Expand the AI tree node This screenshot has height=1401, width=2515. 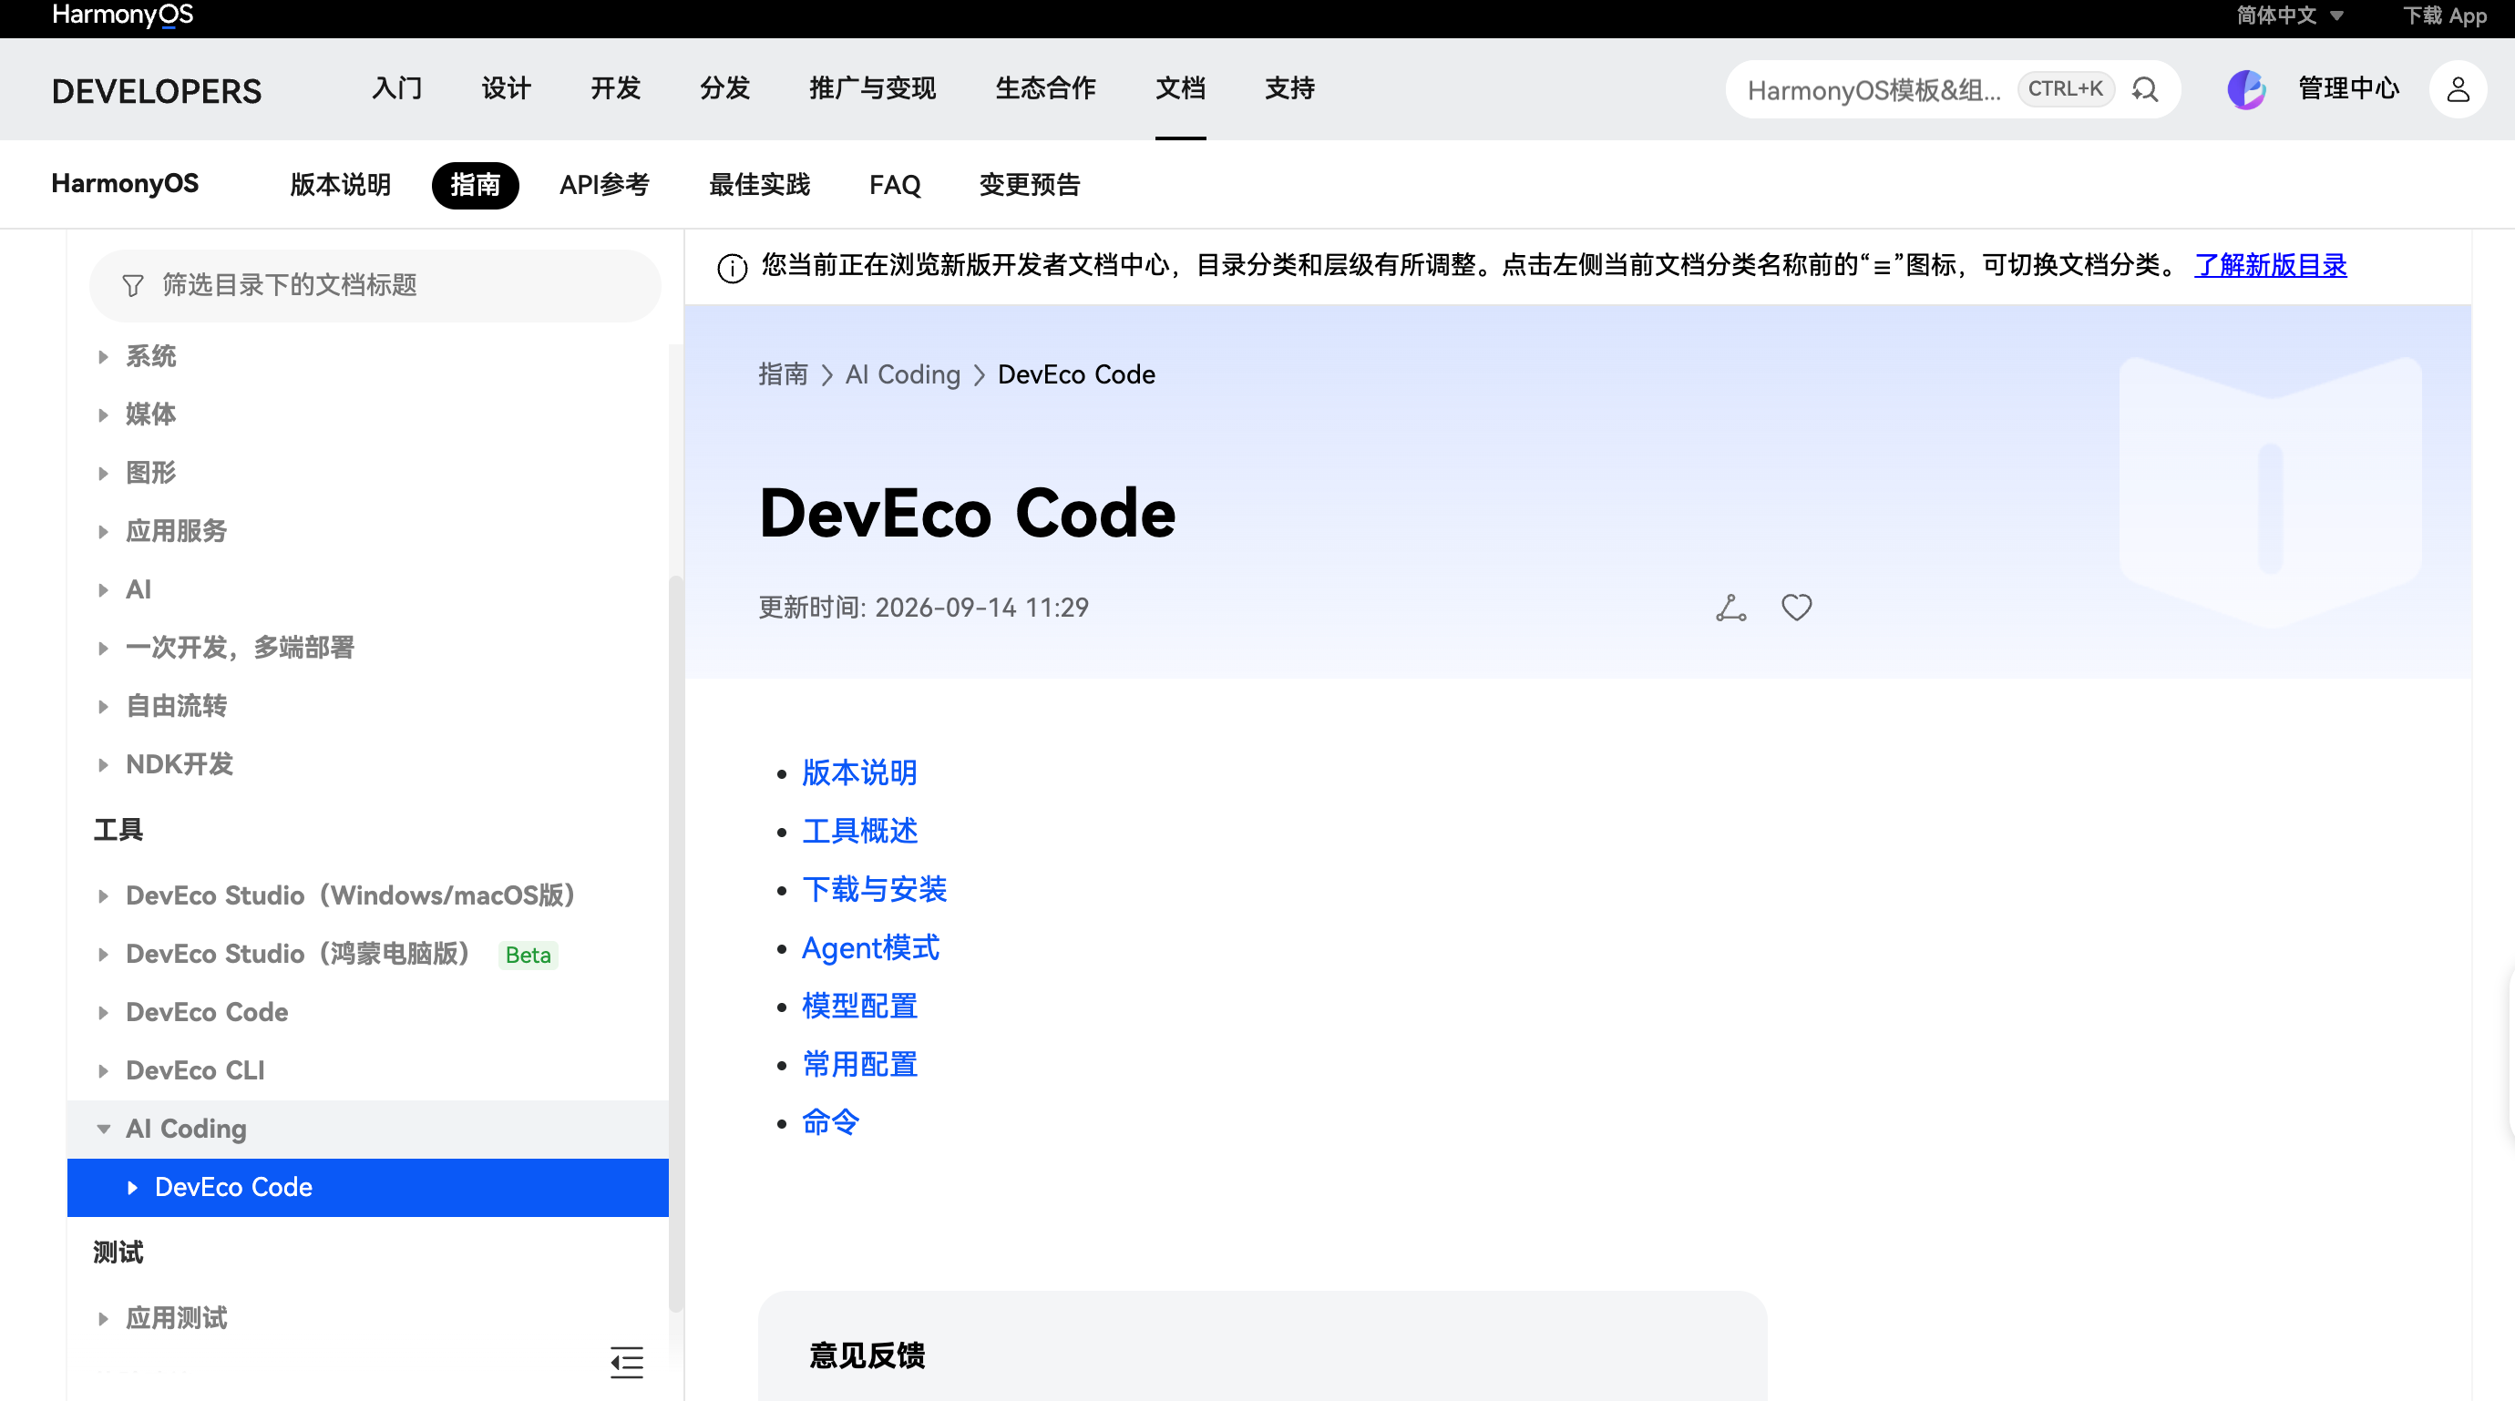pyautogui.click(x=102, y=589)
